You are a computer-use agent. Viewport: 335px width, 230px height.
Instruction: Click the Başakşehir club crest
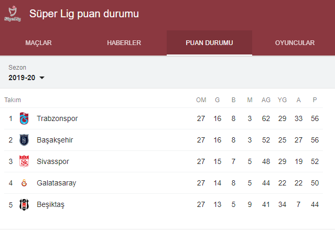coord(24,140)
